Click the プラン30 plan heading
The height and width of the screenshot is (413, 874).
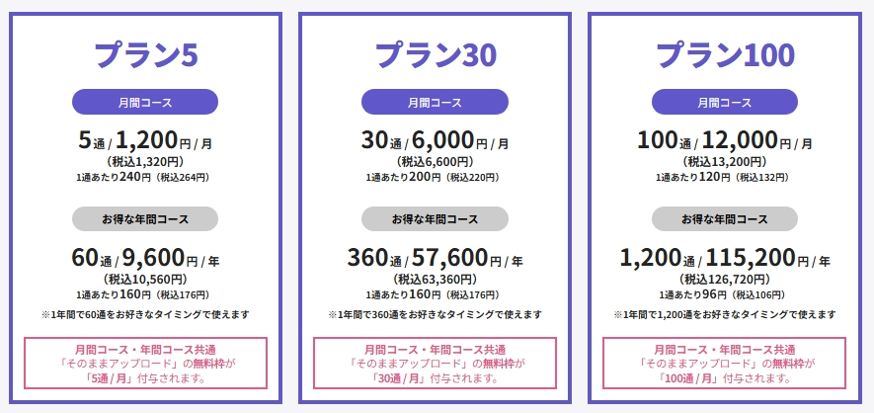[435, 54]
